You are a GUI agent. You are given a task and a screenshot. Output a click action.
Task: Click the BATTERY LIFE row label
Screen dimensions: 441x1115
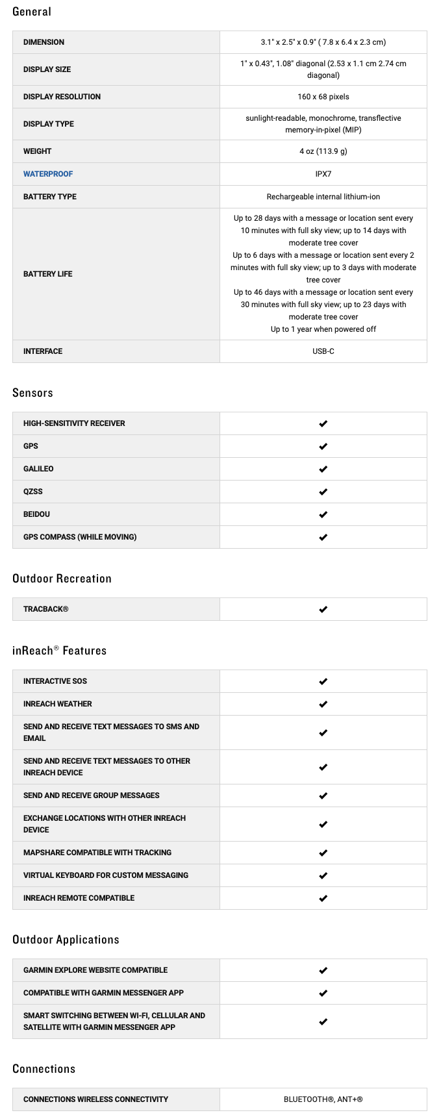click(48, 274)
